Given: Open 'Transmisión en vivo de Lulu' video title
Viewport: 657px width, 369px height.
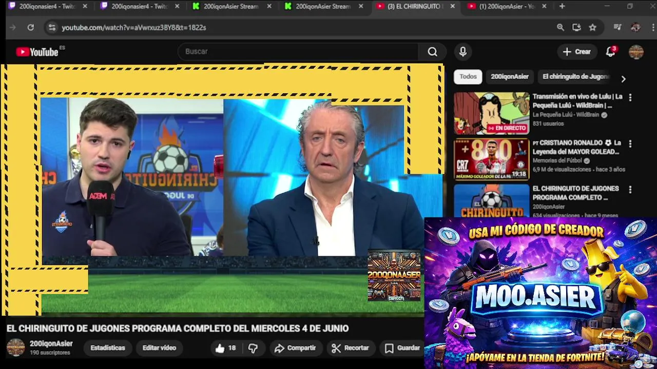Looking at the screenshot, I should 577,101.
